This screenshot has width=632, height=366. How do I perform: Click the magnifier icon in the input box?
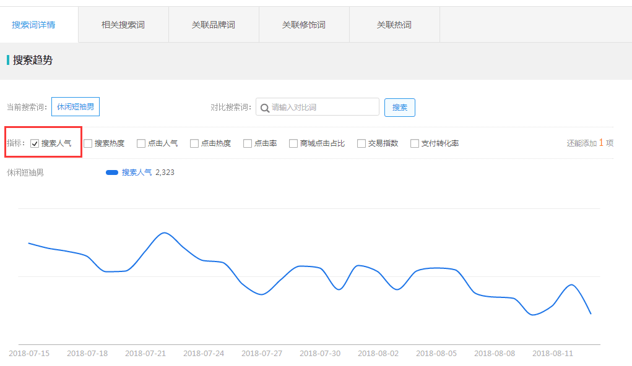pos(264,106)
